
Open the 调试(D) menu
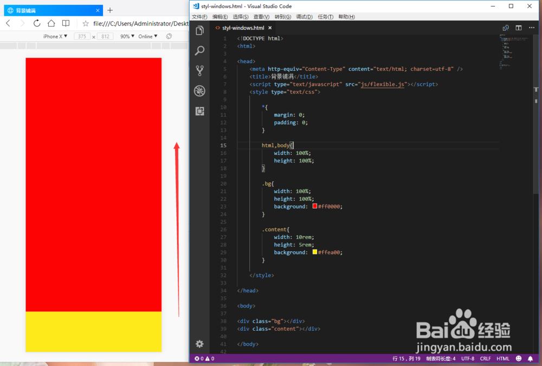point(304,17)
